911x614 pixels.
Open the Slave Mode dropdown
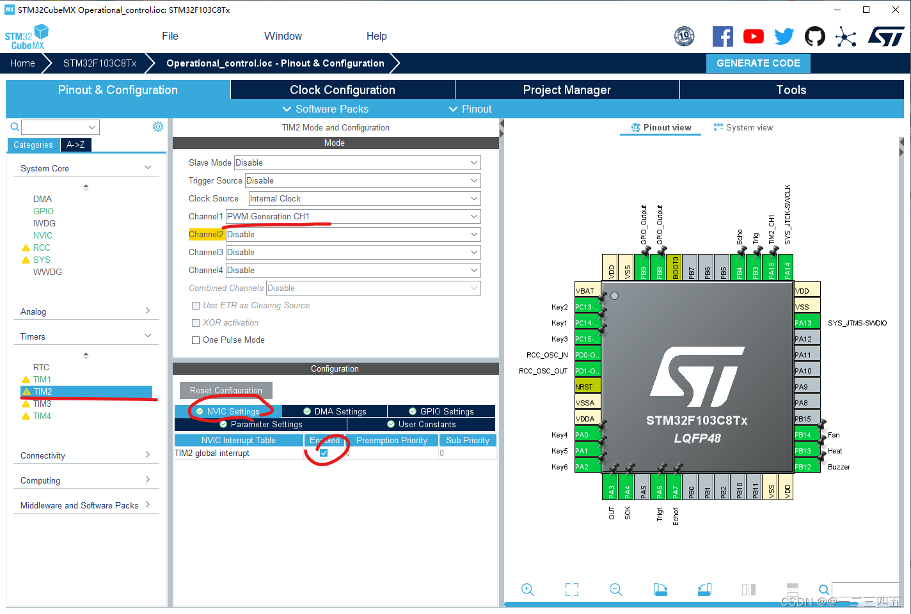point(357,163)
